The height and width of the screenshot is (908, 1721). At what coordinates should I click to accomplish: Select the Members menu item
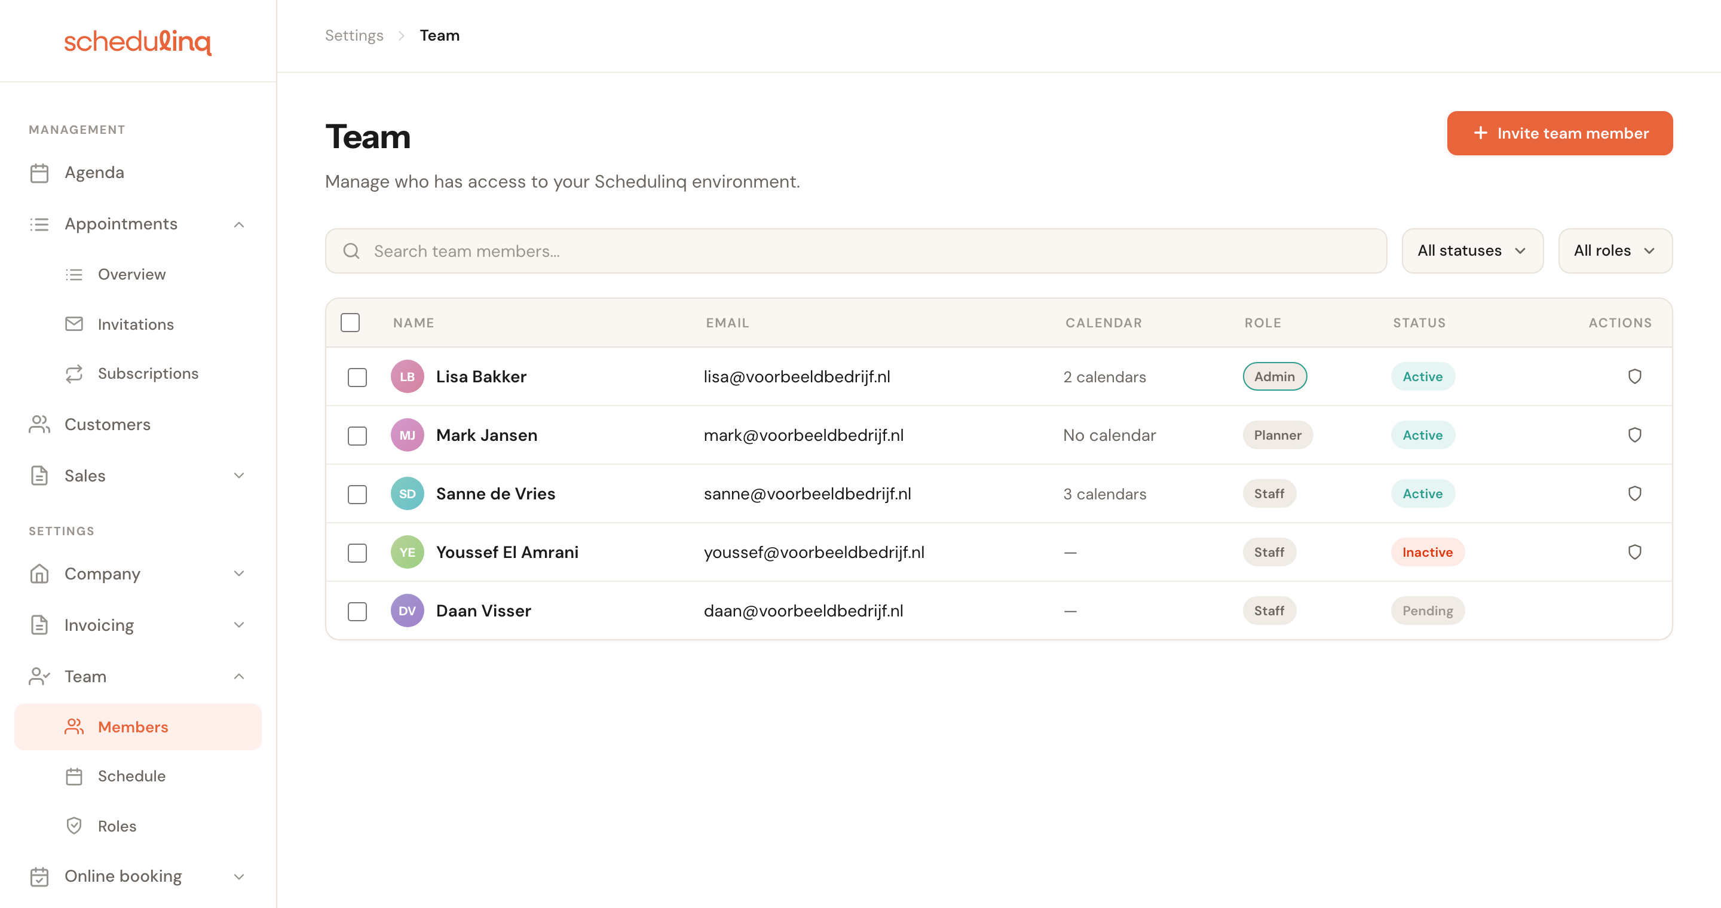click(x=138, y=726)
